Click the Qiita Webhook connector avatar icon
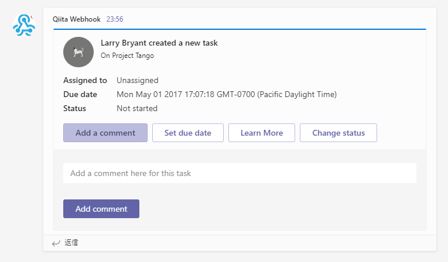The width and height of the screenshot is (448, 262). tap(24, 25)
